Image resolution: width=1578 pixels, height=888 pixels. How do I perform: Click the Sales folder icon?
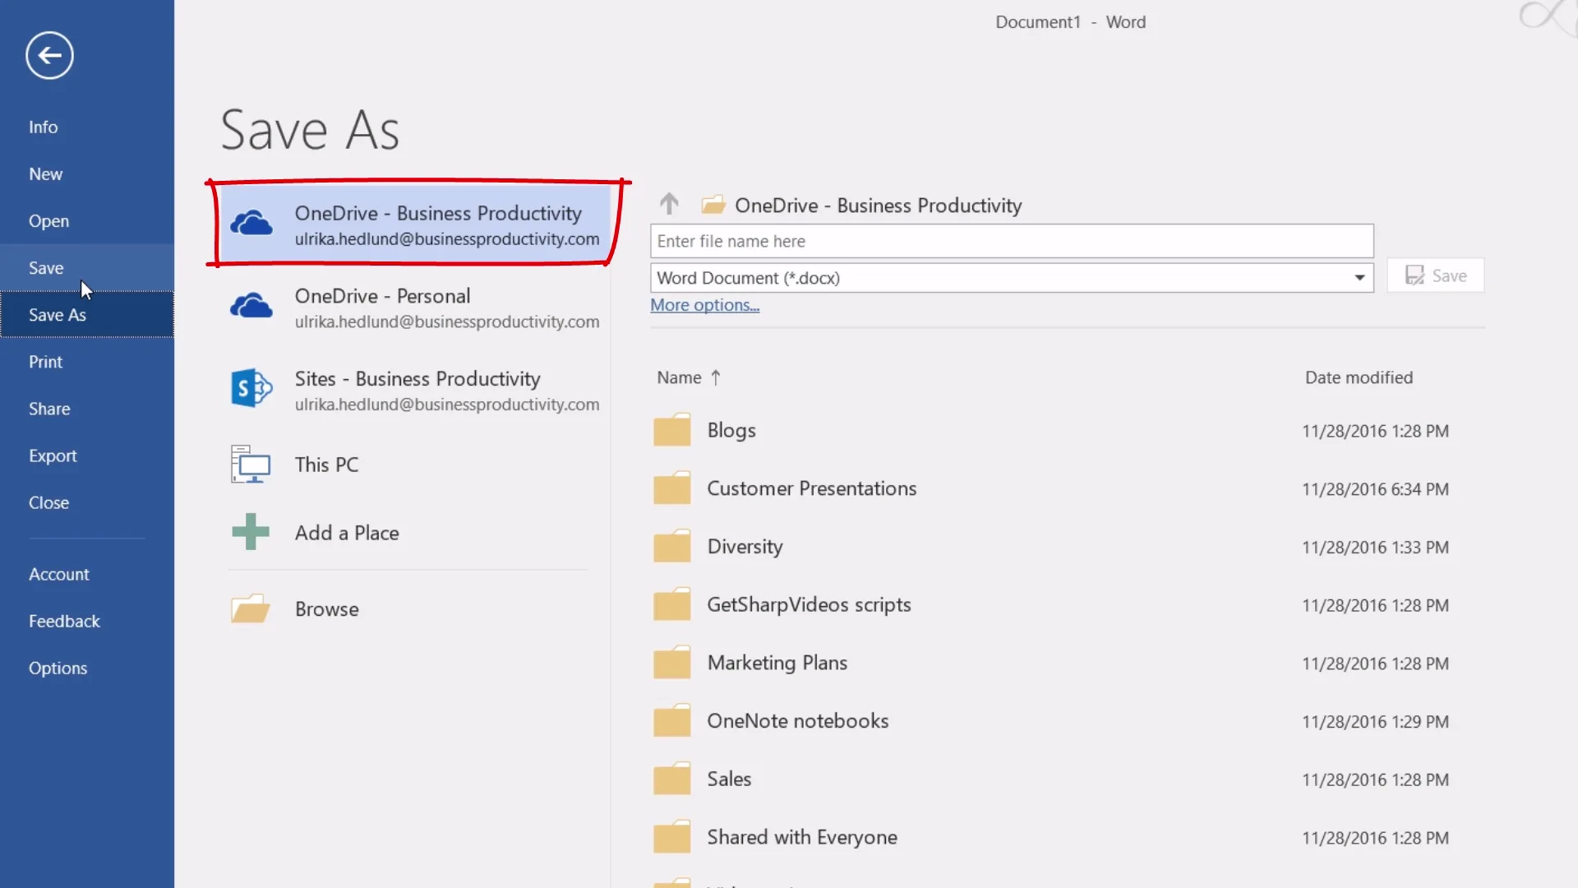point(672,778)
